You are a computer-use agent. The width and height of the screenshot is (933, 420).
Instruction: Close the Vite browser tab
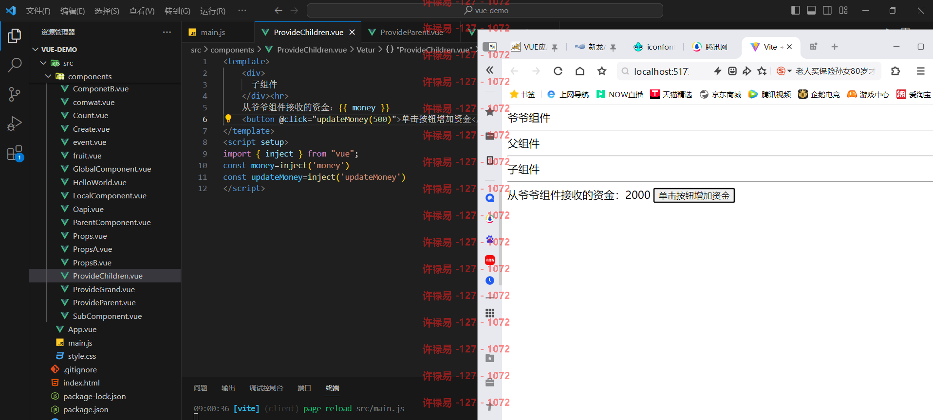coord(789,47)
